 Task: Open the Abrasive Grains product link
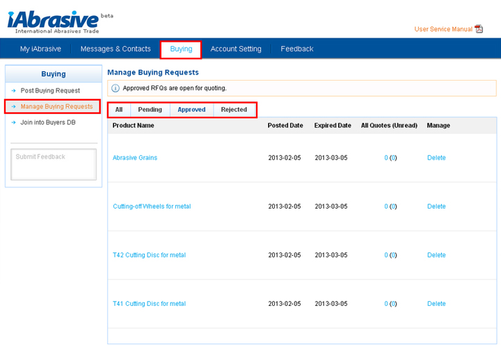tap(135, 158)
